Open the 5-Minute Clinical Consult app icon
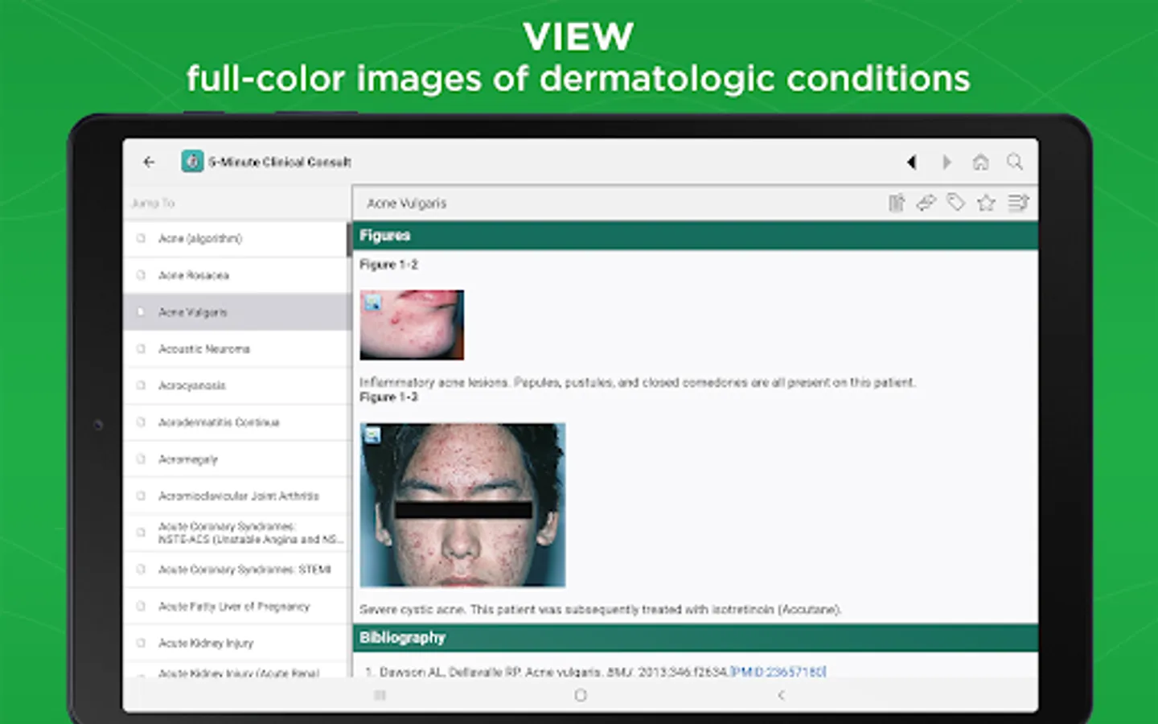Screen dimensions: 1158x724 point(192,161)
